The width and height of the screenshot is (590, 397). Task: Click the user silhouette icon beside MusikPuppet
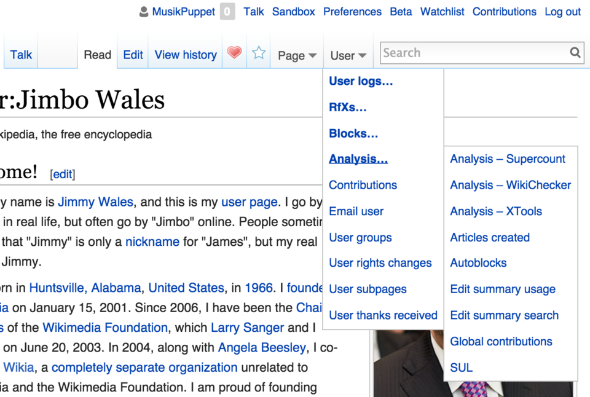point(143,12)
